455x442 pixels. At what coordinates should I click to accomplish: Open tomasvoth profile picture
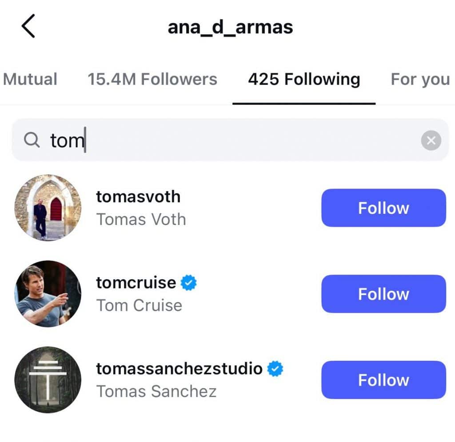tap(48, 208)
